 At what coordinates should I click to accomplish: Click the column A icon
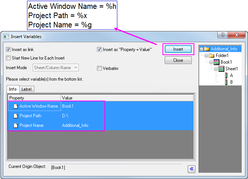pos(226,75)
